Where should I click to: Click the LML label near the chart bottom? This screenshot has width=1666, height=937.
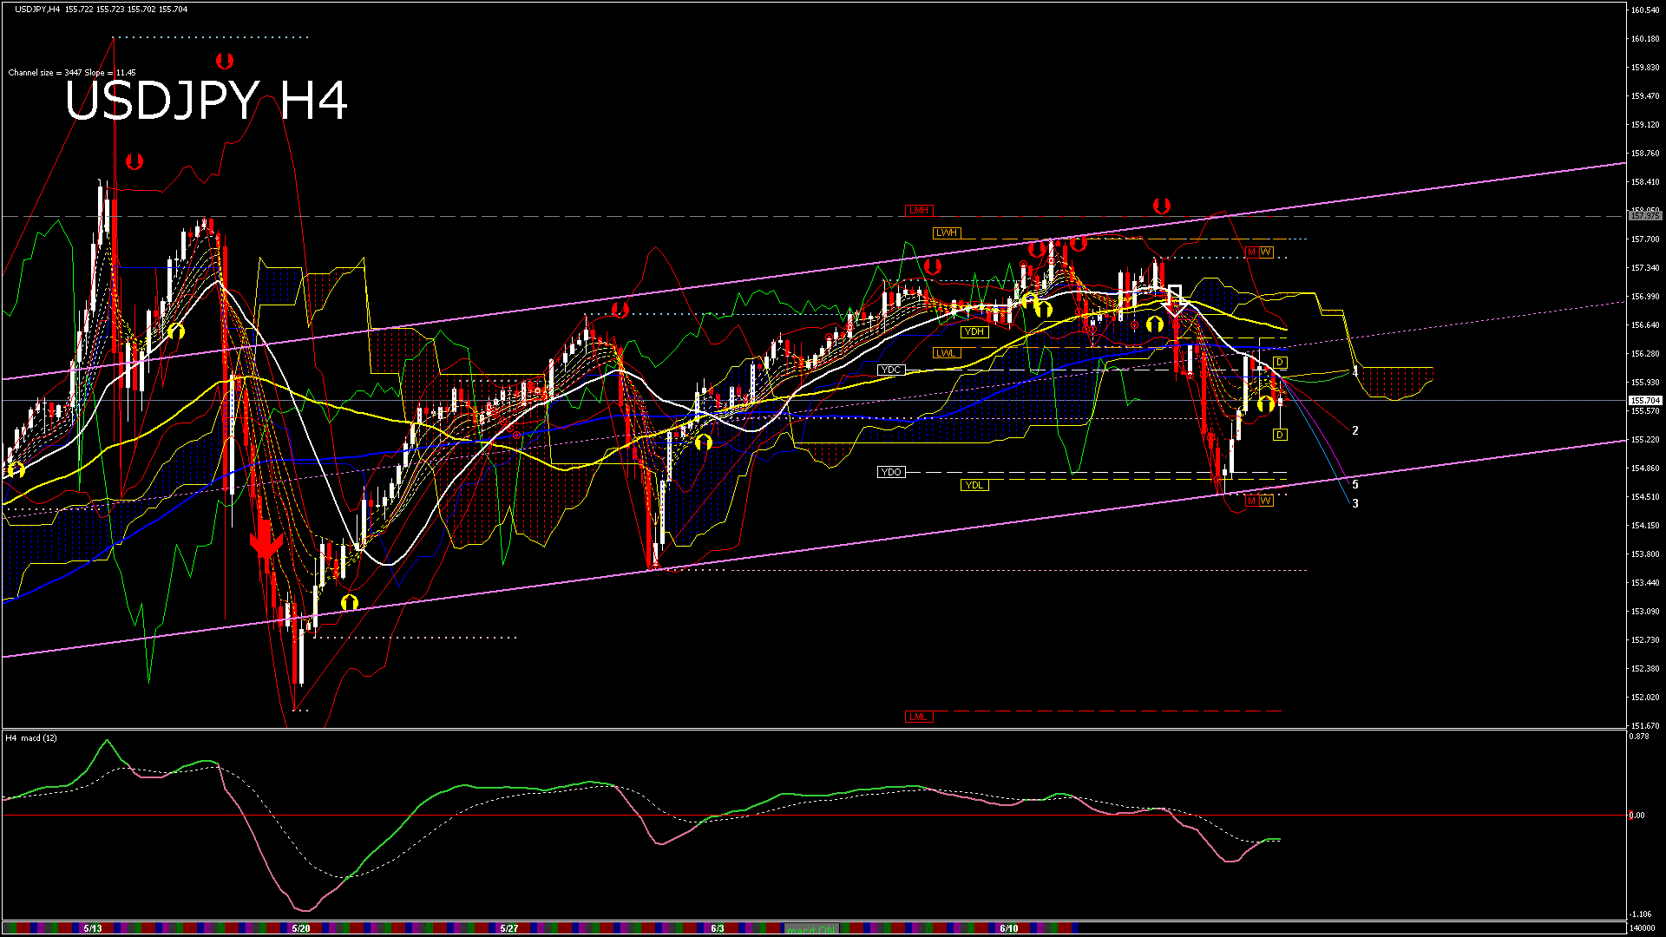click(917, 716)
